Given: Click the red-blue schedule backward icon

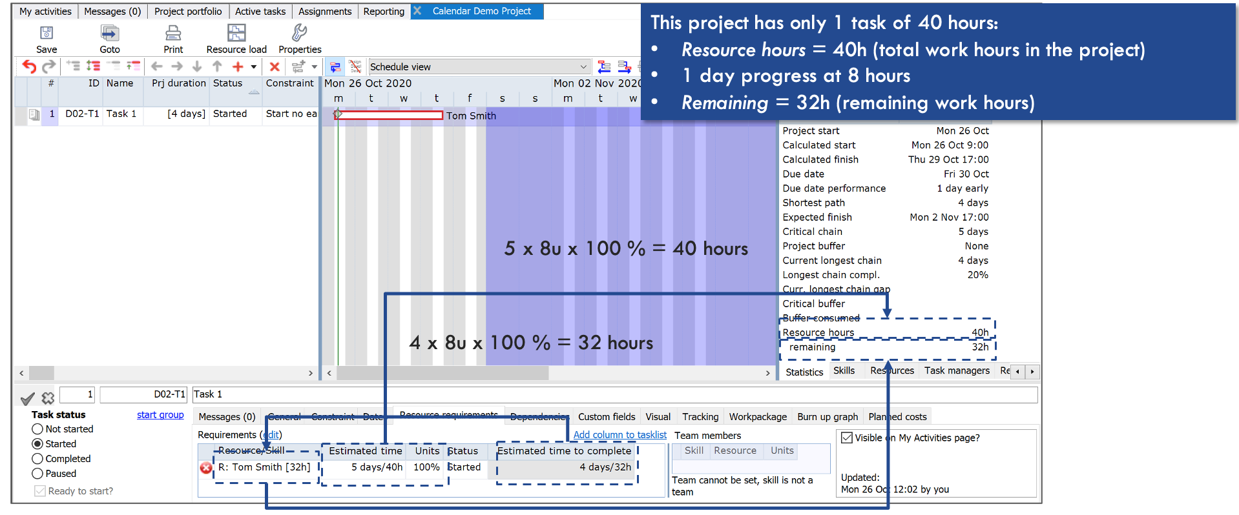Looking at the screenshot, I should [604, 66].
